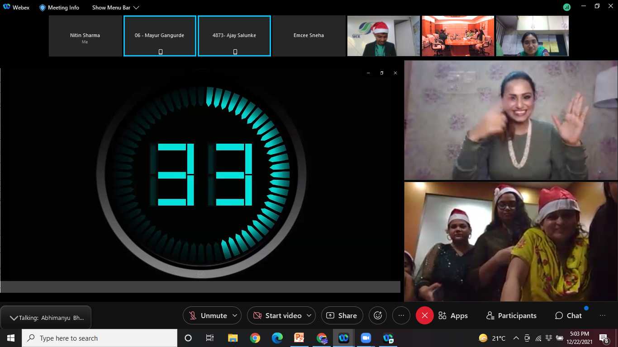This screenshot has height=347, width=618.
Task: Select 4873- Ajay Salunke participant tile
Action: point(234,36)
